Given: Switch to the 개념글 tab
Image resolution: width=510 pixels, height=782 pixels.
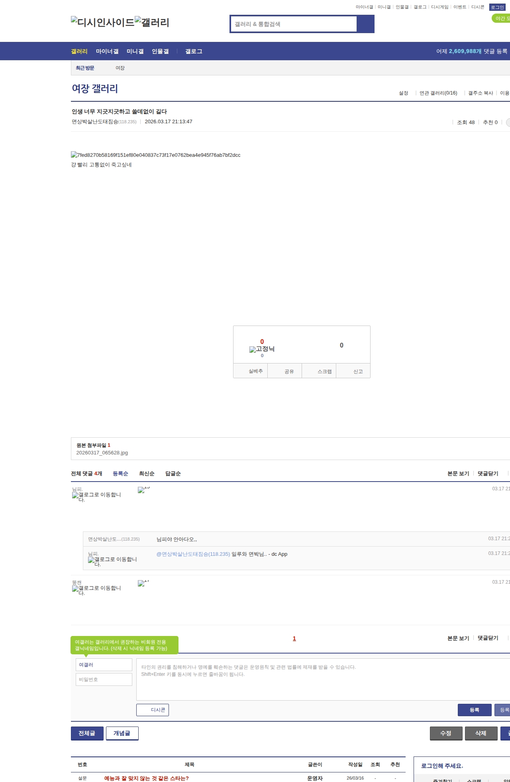Looking at the screenshot, I should pyautogui.click(x=122, y=733).
